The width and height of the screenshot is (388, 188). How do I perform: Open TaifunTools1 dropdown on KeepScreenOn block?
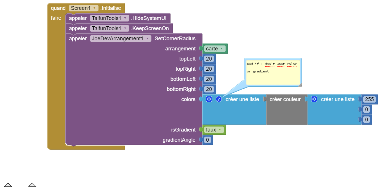(110, 28)
